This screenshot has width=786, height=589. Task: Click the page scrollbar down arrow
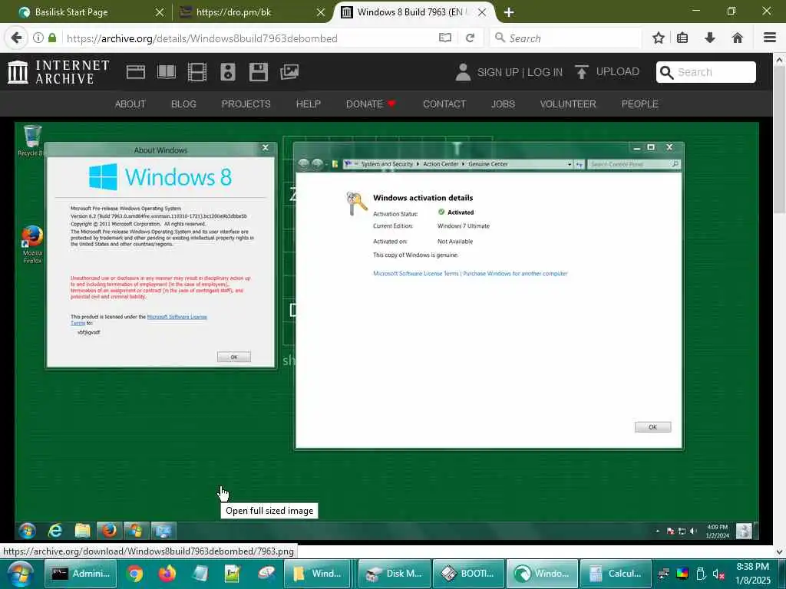coord(779,552)
